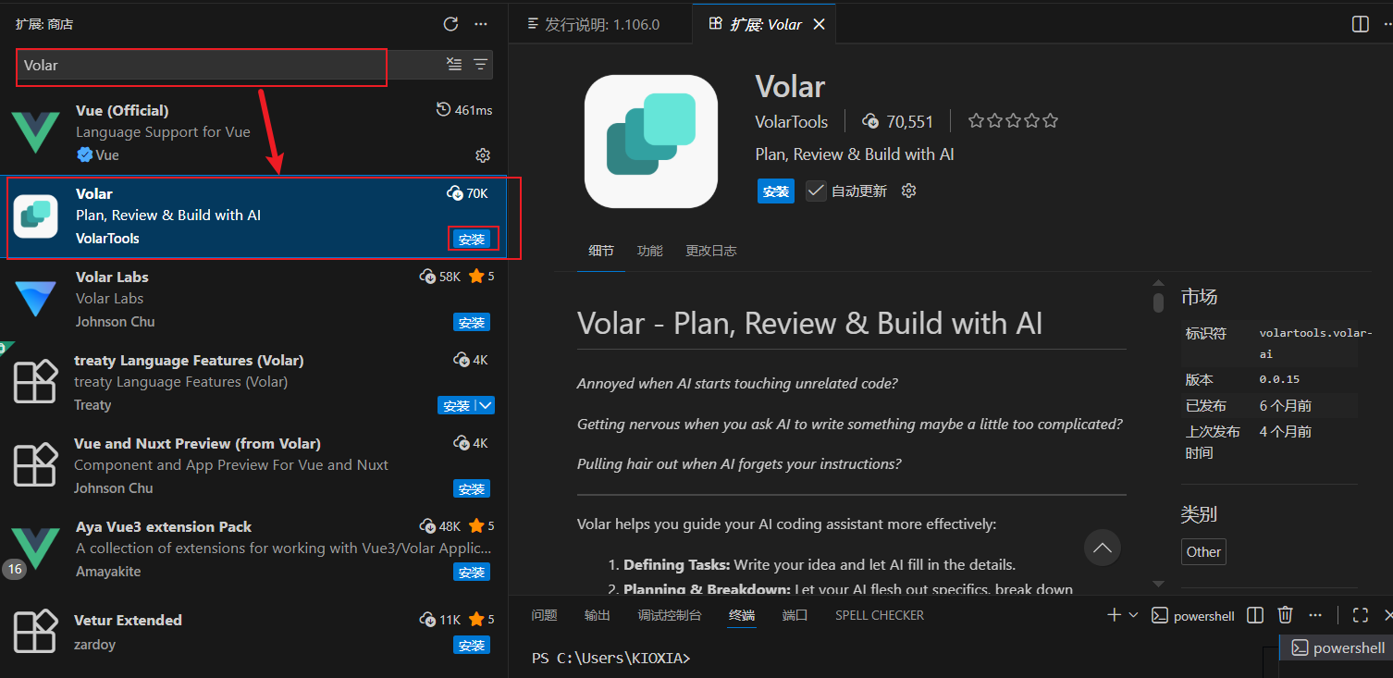Click version value 0.0.15

tap(1280, 380)
